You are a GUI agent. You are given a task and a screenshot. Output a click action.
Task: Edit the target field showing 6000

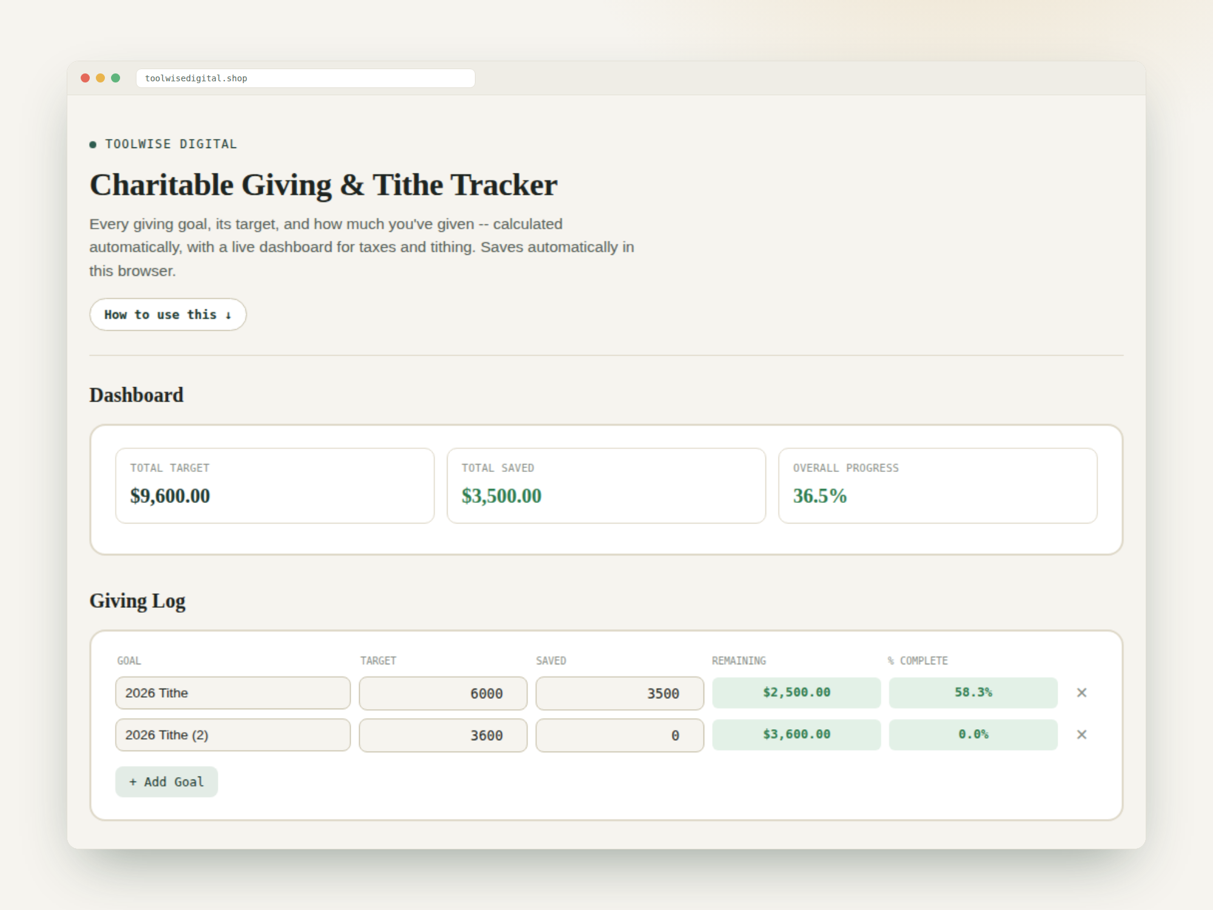[443, 693]
